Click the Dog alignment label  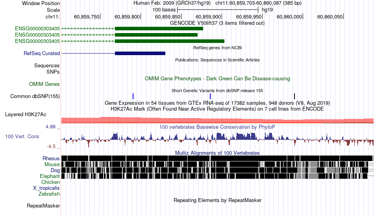point(55,170)
